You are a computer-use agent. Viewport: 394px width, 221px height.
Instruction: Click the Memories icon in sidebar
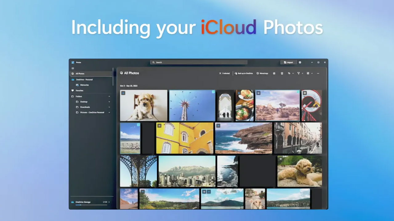tap(78, 85)
